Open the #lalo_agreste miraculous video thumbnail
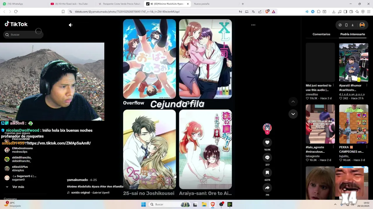373x209 pixels. pyautogui.click(x=320, y=124)
